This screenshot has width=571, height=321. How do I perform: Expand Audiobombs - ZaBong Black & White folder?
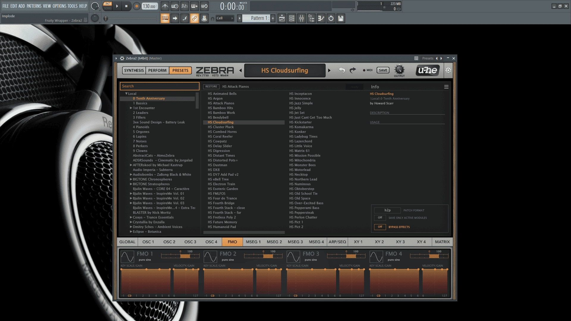coord(131,174)
